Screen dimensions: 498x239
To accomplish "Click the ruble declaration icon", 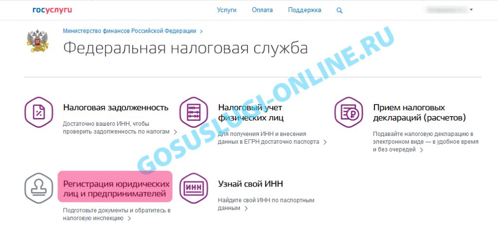I will coord(349,112).
